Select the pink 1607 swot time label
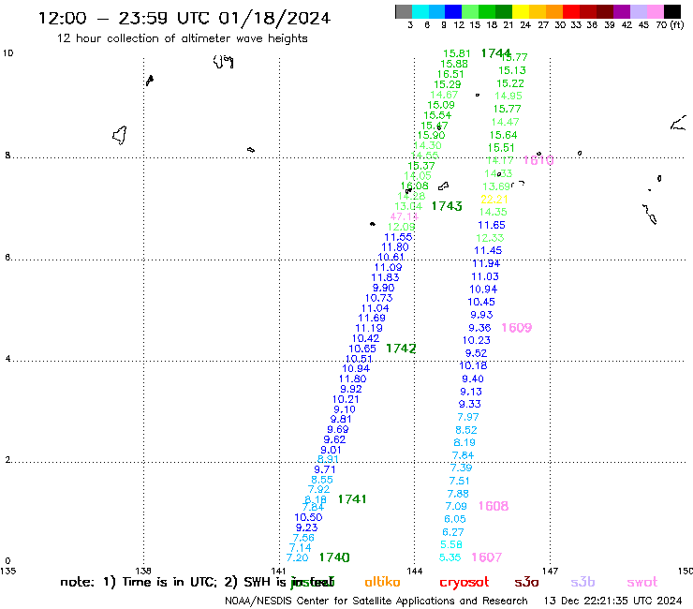Image resolution: width=693 pixels, height=609 pixels. point(487,557)
